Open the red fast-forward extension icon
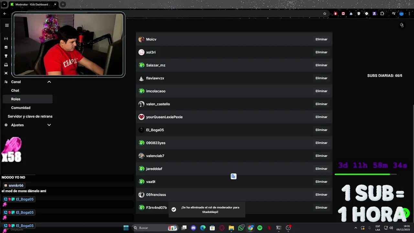The height and width of the screenshot is (233, 414). (343, 14)
